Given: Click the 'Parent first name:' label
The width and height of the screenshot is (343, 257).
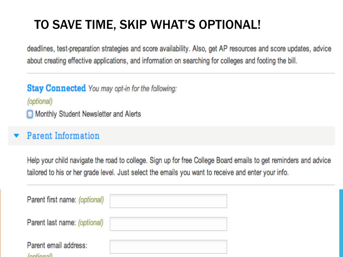Looking at the screenshot, I should [x=52, y=200].
